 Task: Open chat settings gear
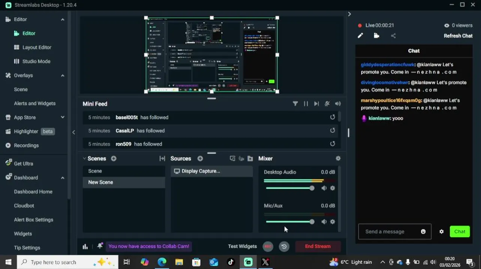click(x=441, y=232)
